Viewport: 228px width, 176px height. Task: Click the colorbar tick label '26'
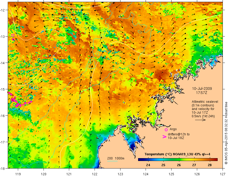coord(179,165)
